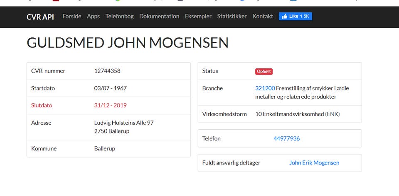Screen dimensions: 399x196
Task: Open Dokumentation page
Action: 159,16
